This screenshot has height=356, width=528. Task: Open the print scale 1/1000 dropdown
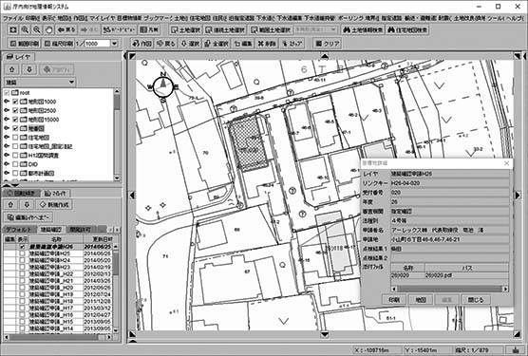point(114,44)
